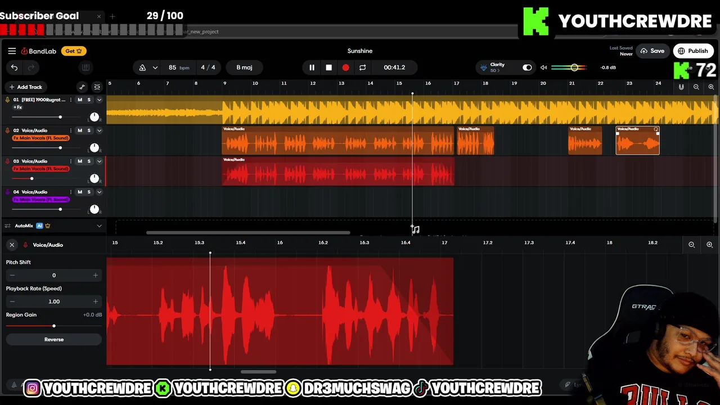Turn off the Clarity switch
This screenshot has height=405, width=720.
(527, 67)
